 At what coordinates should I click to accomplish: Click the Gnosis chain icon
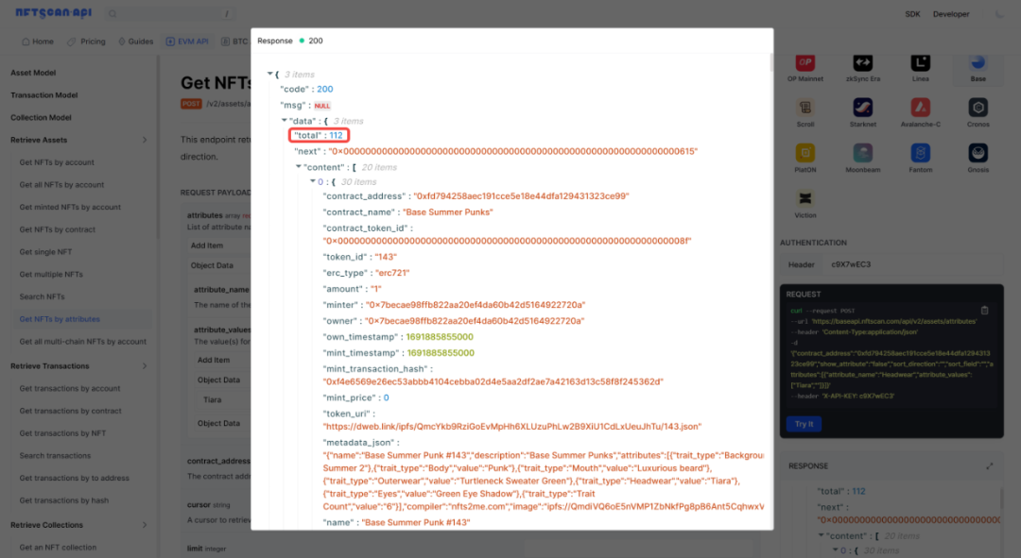coord(978,153)
